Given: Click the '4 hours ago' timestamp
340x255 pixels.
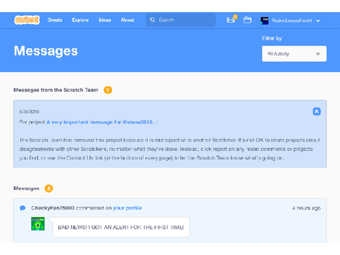Looking at the screenshot, I should (306, 208).
